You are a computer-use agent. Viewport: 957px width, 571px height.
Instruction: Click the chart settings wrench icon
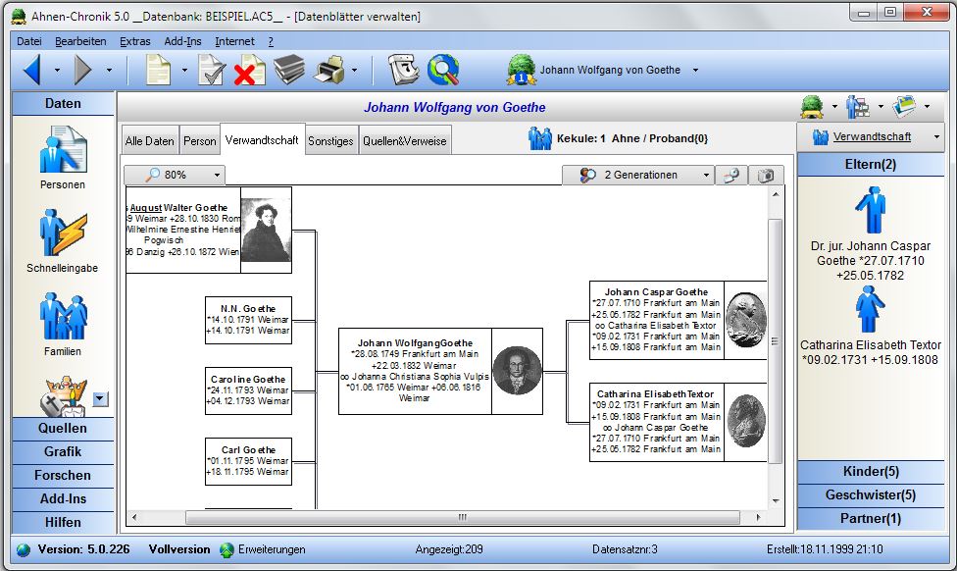click(x=731, y=176)
